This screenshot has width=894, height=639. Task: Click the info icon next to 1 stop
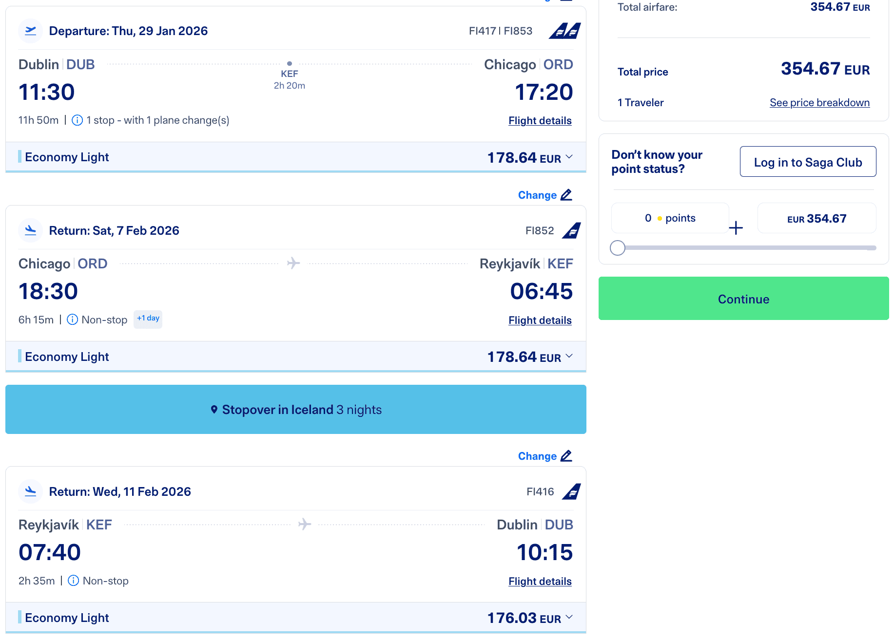77,120
